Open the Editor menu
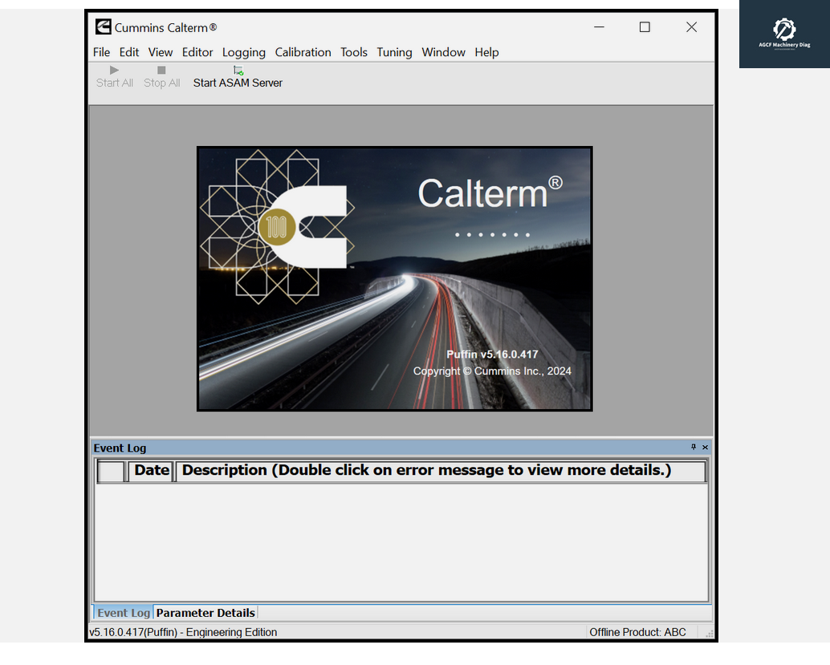 click(x=197, y=52)
